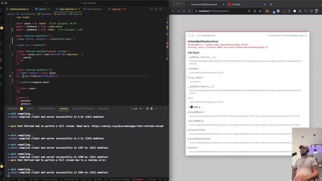Click the browser forward arrow
Image resolution: width=322 pixels, height=181 pixels.
pos(178,11)
